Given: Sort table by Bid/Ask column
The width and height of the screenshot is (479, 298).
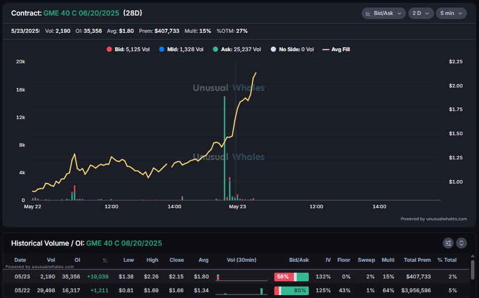Looking at the screenshot, I should pos(299,260).
